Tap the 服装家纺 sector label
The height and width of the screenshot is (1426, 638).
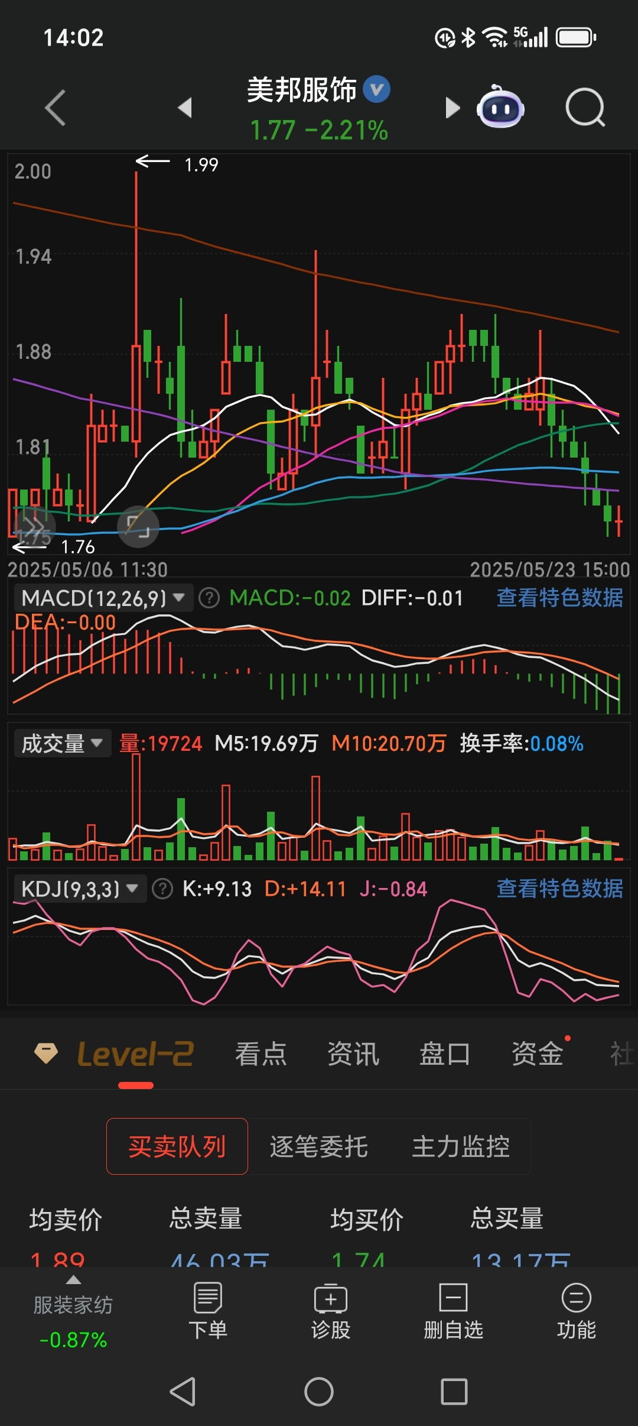pos(73,1305)
